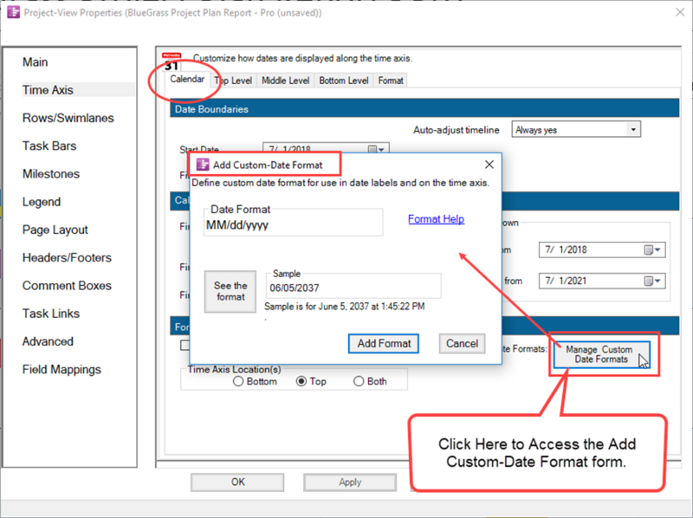The width and height of the screenshot is (693, 518).
Task: Open the Main properties page
Action: coord(36,62)
